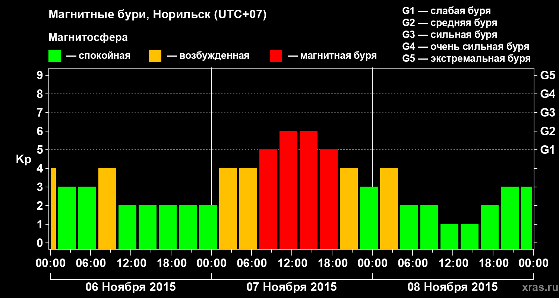Click the 'G5' label on the right axis
559x298 pixels.
(547, 75)
